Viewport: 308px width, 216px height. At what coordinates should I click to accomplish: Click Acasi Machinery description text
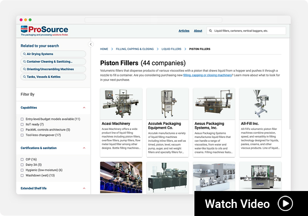(121, 139)
